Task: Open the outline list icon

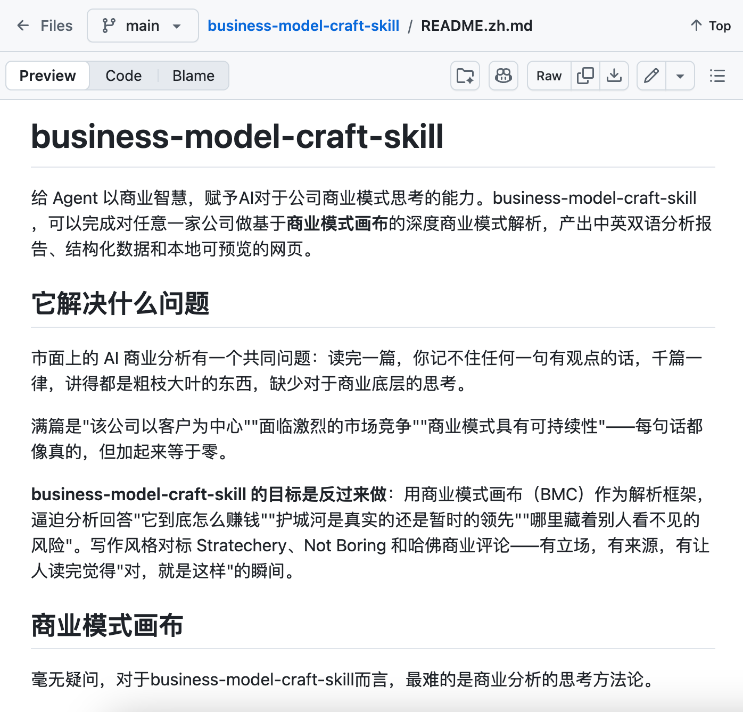Action: tap(717, 76)
